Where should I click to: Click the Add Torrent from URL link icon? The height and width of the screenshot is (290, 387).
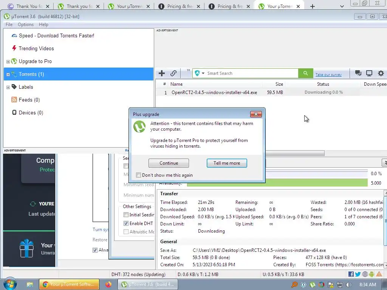[x=173, y=73]
